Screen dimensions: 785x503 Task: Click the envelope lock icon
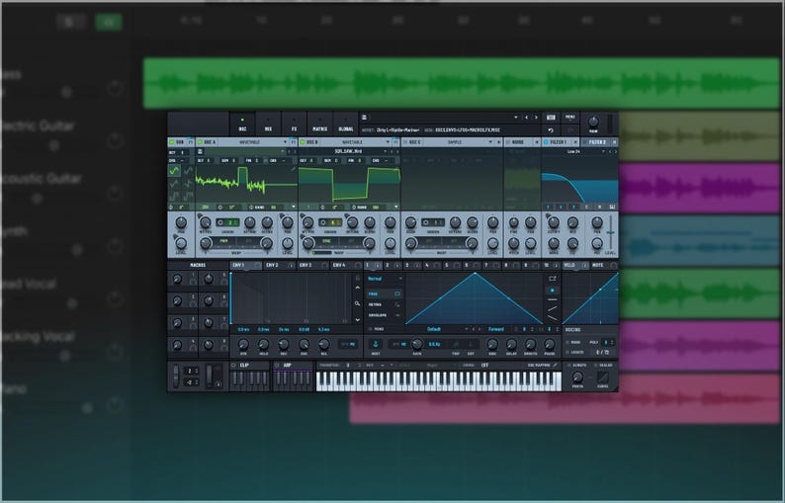pyautogui.click(x=357, y=278)
